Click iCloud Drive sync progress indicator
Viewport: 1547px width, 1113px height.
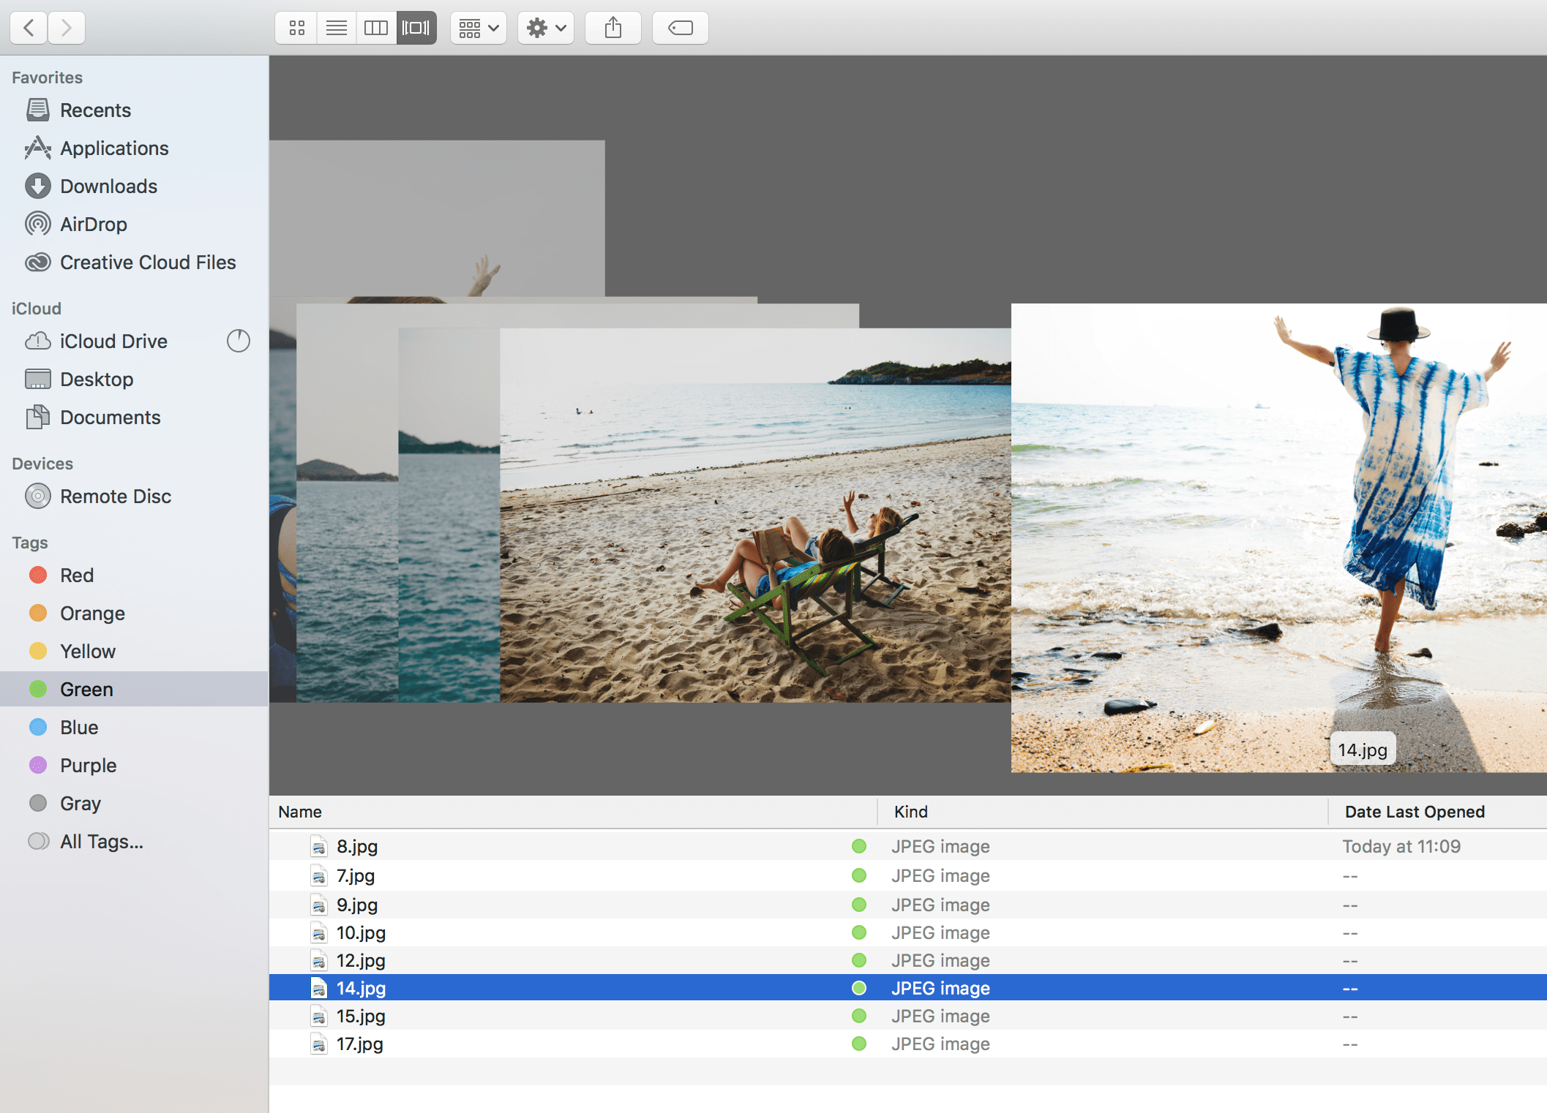(x=238, y=341)
